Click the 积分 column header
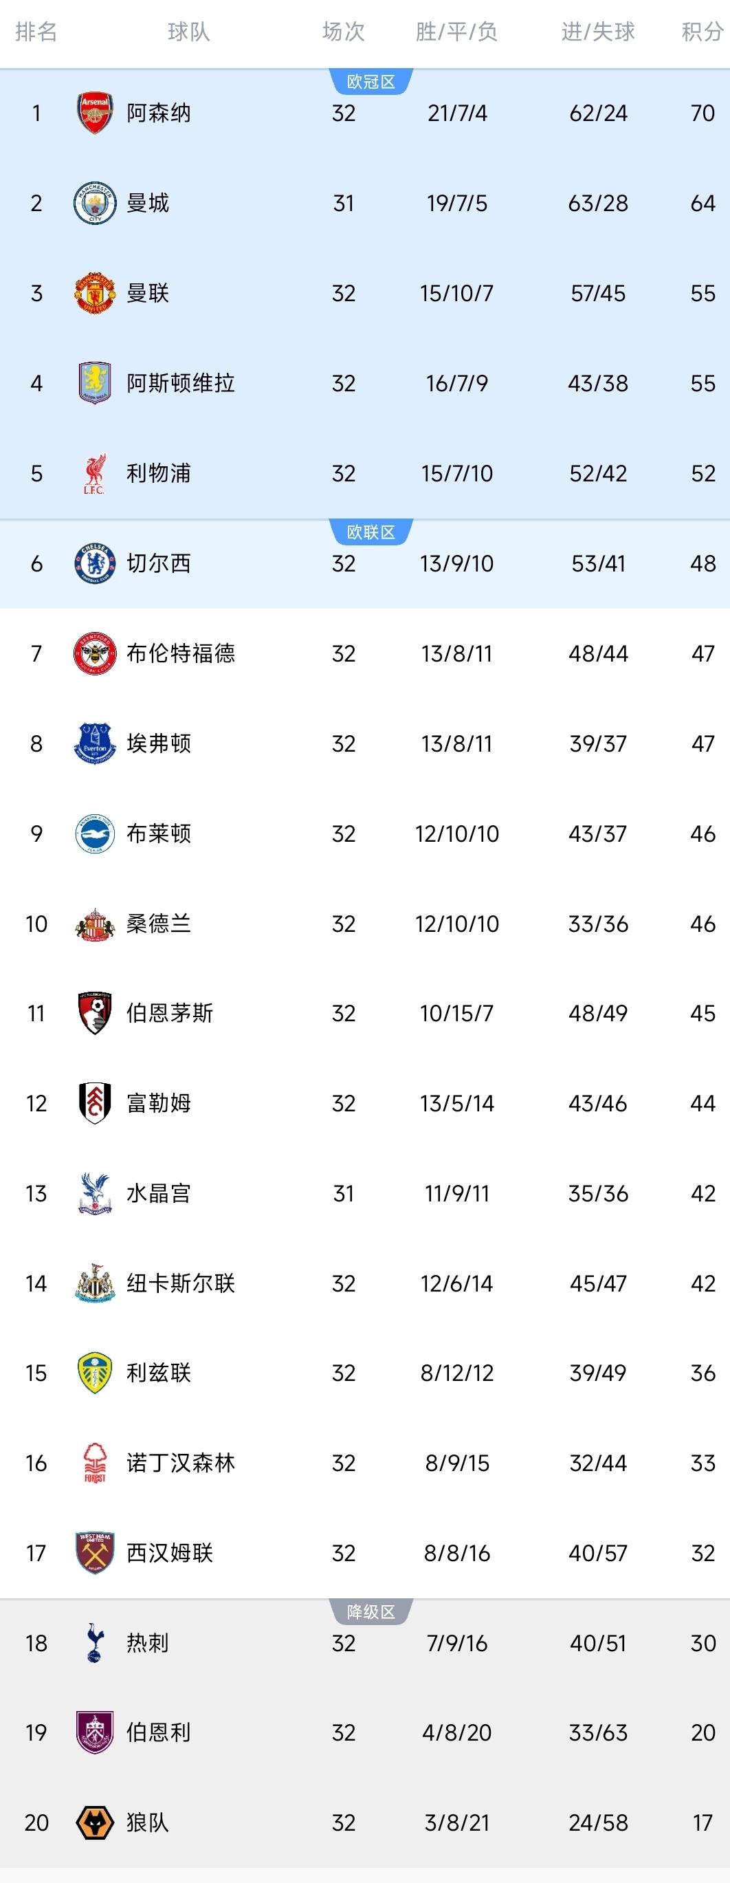Viewport: 730px width, 1883px height. pyautogui.click(x=703, y=32)
